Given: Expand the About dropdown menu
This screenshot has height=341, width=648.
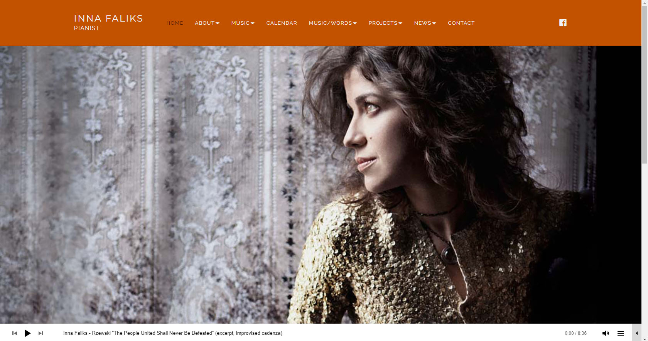Looking at the screenshot, I should pyautogui.click(x=207, y=23).
